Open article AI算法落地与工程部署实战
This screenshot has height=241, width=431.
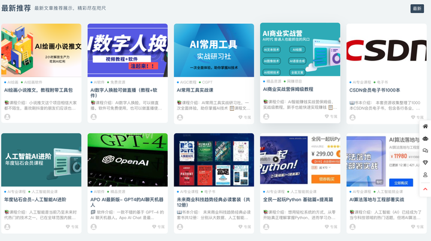pyautogui.click(x=377, y=200)
